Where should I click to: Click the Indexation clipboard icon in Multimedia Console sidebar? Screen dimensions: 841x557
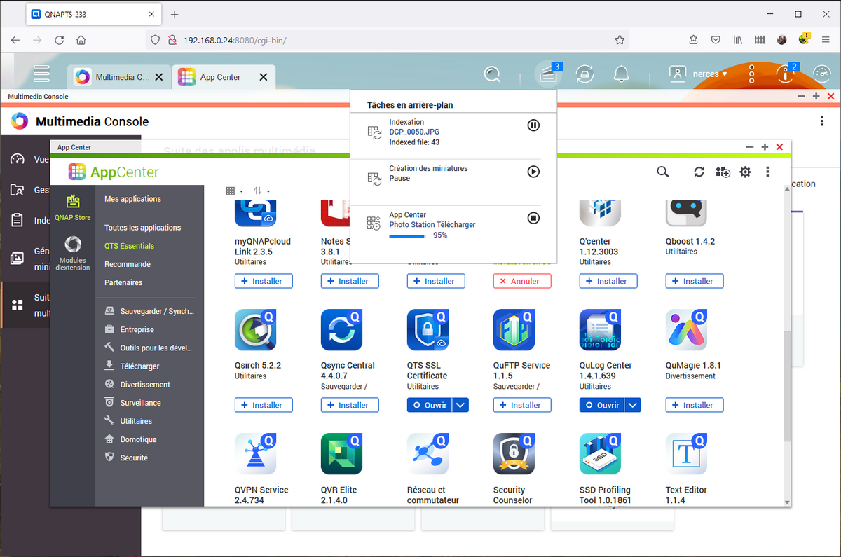click(18, 221)
